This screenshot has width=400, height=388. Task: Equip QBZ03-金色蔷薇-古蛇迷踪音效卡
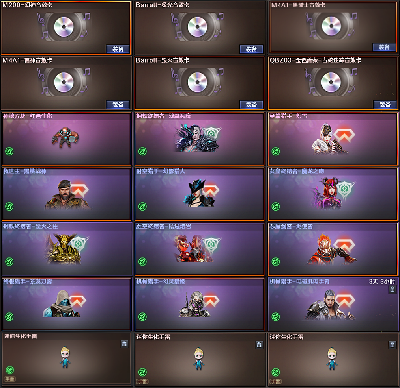pos(385,105)
